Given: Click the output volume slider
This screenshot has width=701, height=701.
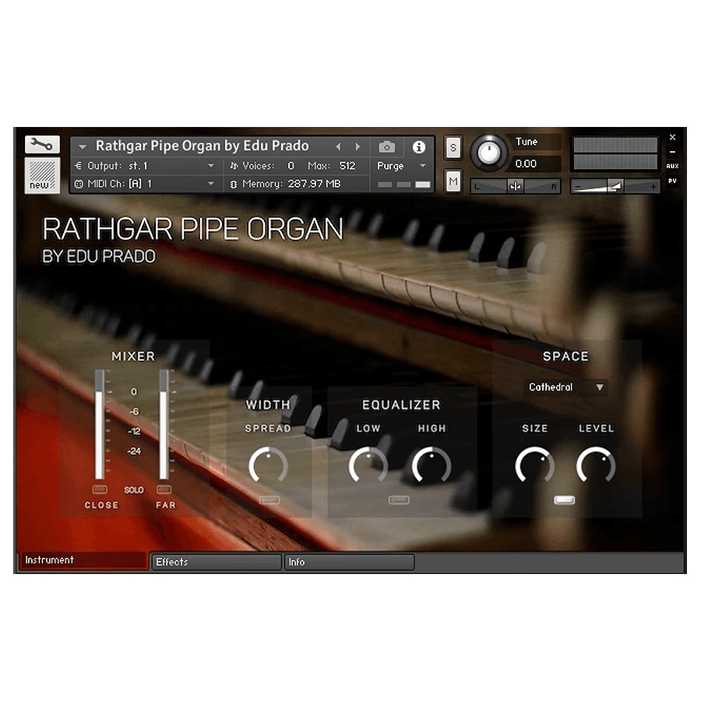Looking at the screenshot, I should [615, 186].
